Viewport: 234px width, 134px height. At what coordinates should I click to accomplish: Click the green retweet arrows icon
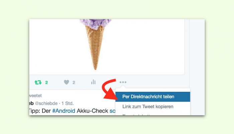click(x=38, y=82)
